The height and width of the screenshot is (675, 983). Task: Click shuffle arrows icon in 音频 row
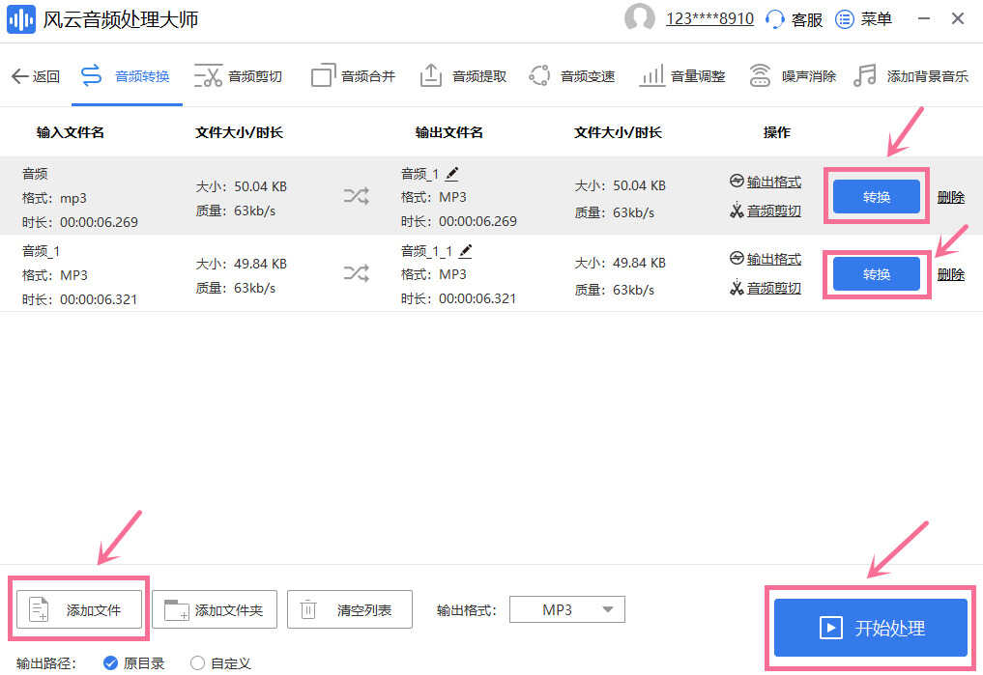356,197
